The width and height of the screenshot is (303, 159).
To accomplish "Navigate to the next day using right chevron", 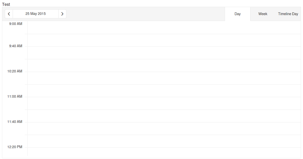I will point(62,14).
